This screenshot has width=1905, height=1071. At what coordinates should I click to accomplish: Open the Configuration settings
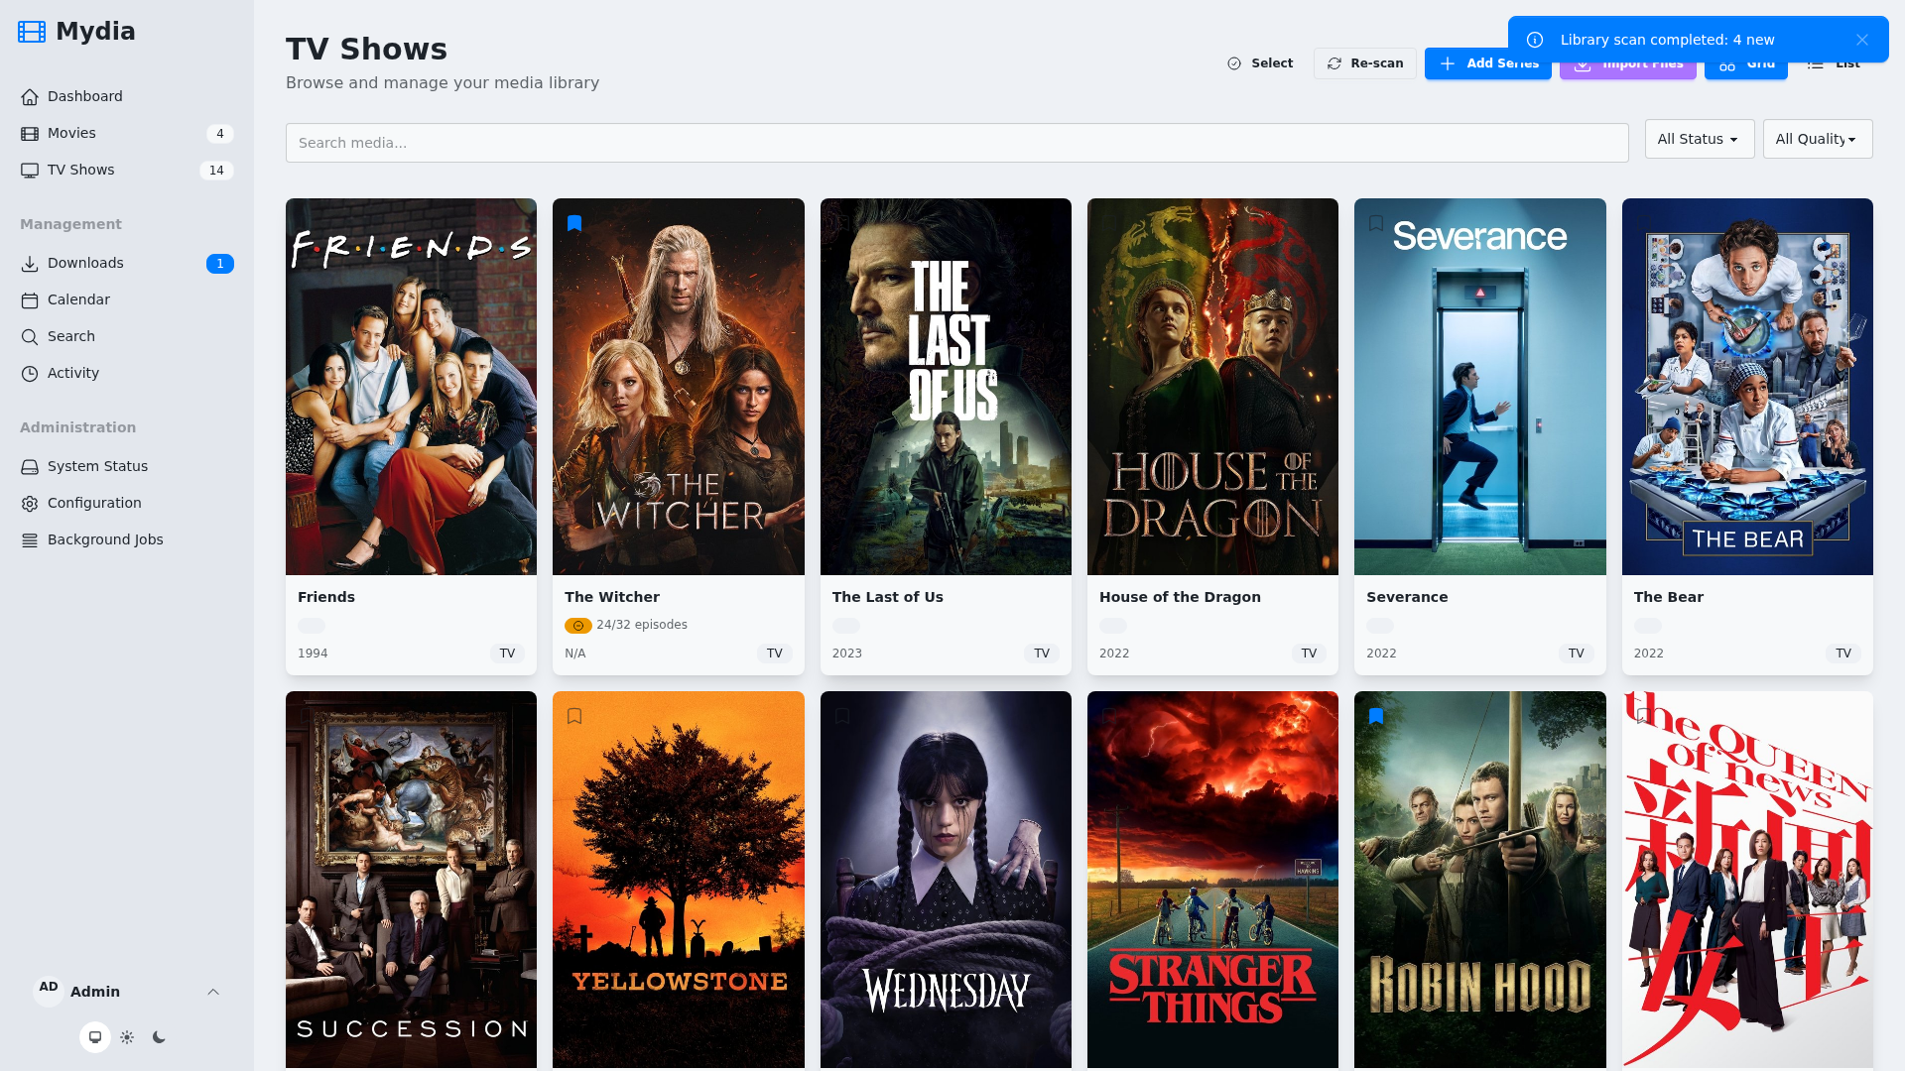point(94,503)
